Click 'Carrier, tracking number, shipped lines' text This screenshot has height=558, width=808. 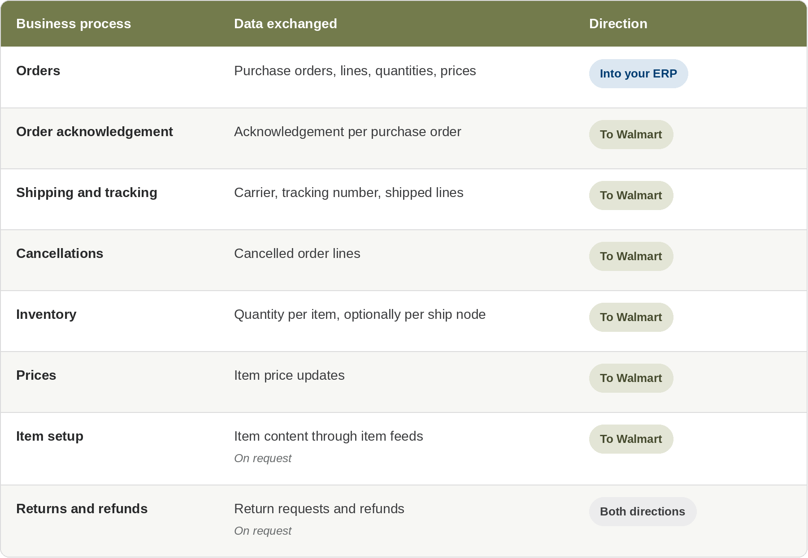click(349, 193)
